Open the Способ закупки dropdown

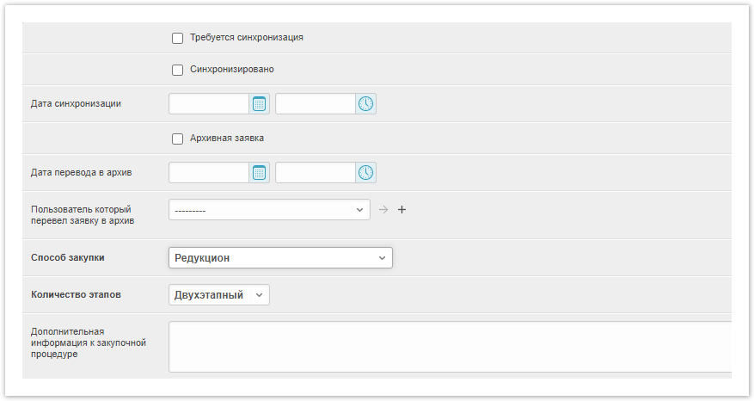pos(280,258)
